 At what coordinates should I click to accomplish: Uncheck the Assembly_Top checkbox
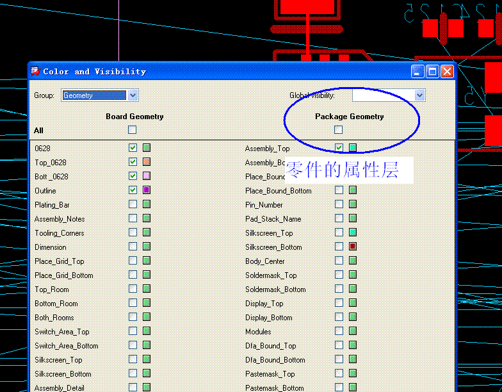[x=339, y=147]
